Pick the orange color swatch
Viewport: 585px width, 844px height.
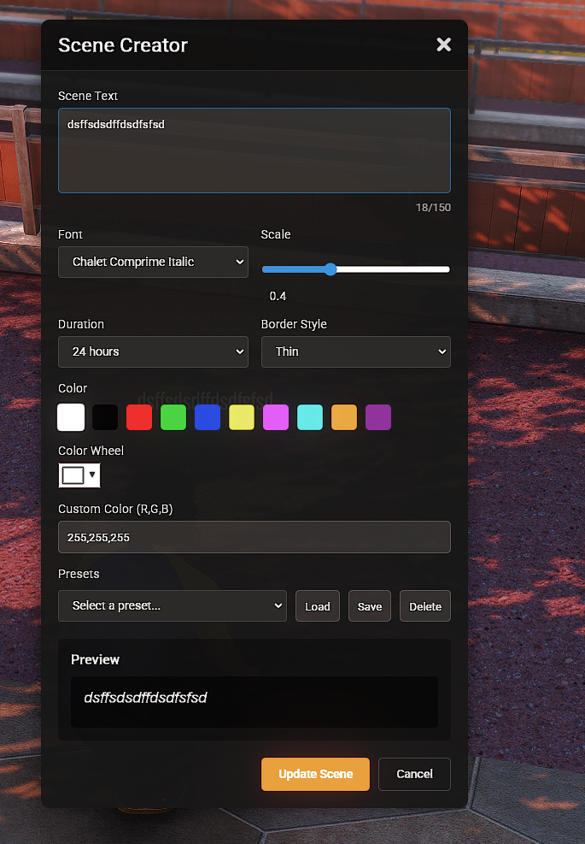[x=344, y=417]
